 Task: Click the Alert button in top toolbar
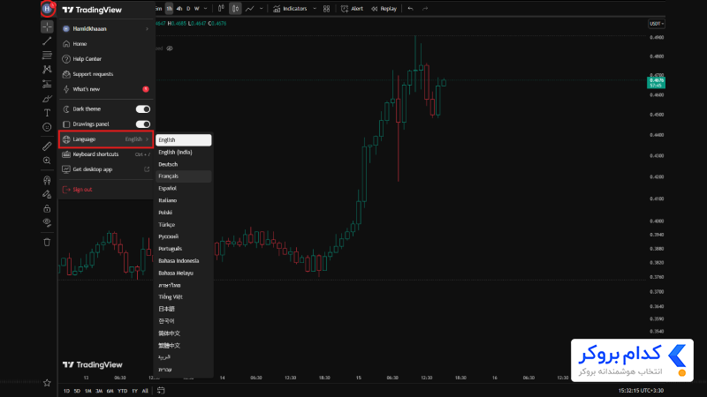pyautogui.click(x=352, y=9)
